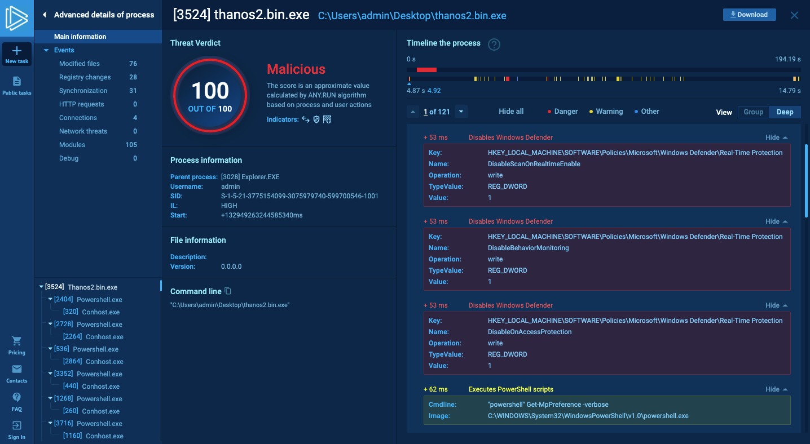Click the Sign In icon
The image size is (810, 444).
tap(17, 430)
